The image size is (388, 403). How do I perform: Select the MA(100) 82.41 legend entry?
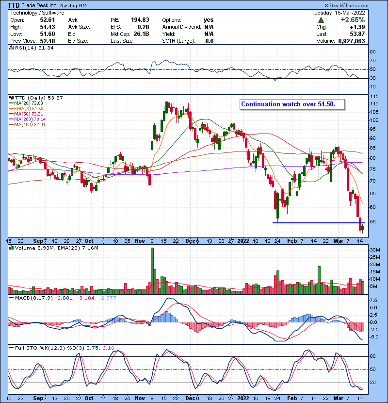(x=27, y=125)
